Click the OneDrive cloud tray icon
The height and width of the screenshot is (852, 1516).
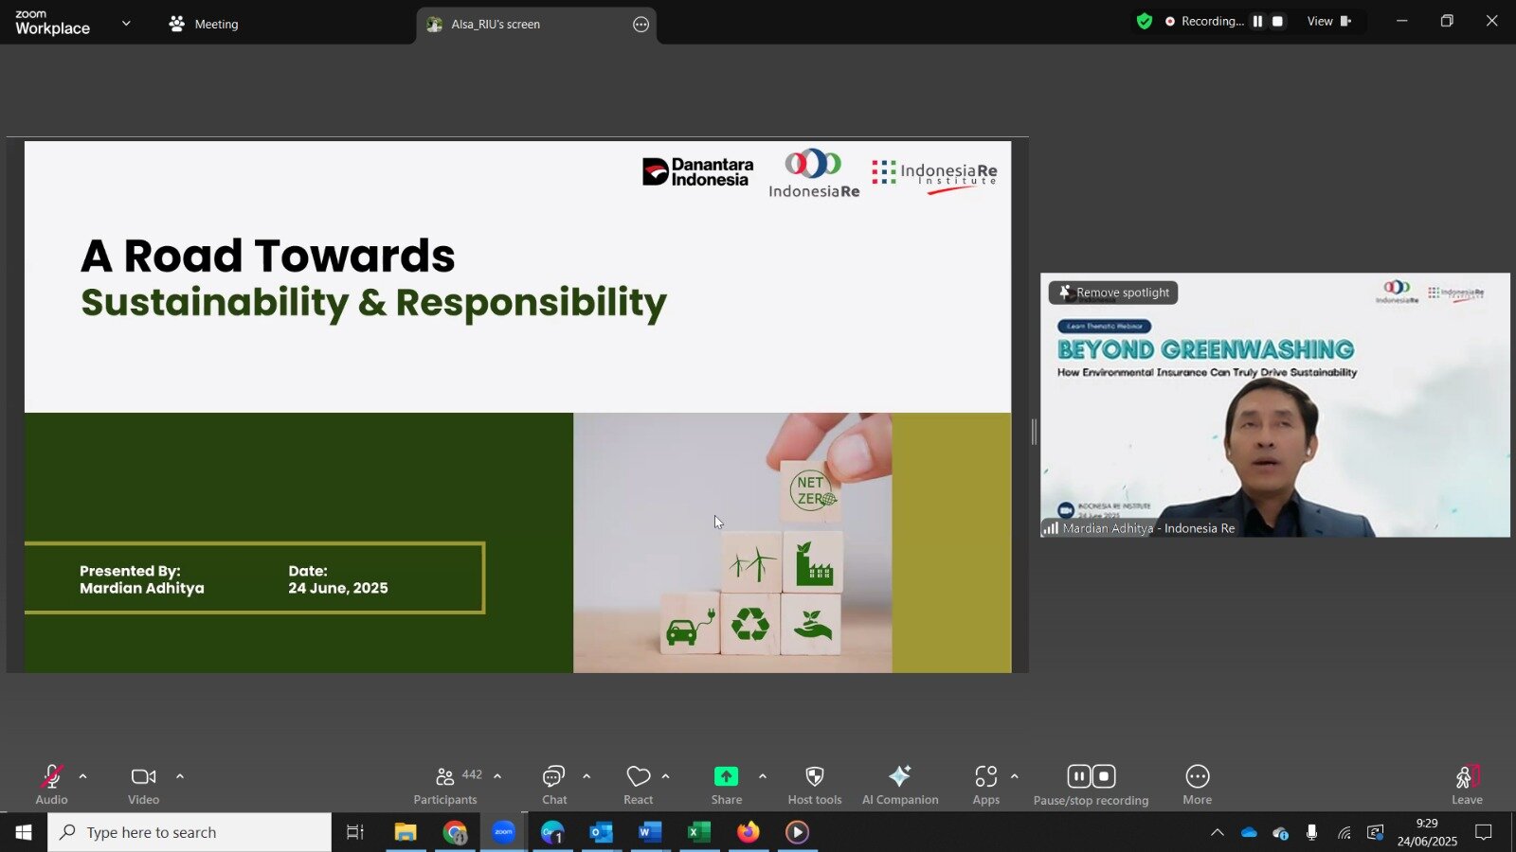pos(1249,833)
